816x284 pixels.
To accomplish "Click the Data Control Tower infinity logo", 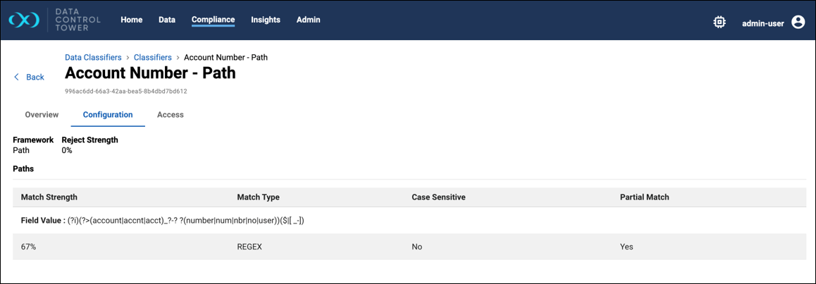I will pyautogui.click(x=24, y=20).
